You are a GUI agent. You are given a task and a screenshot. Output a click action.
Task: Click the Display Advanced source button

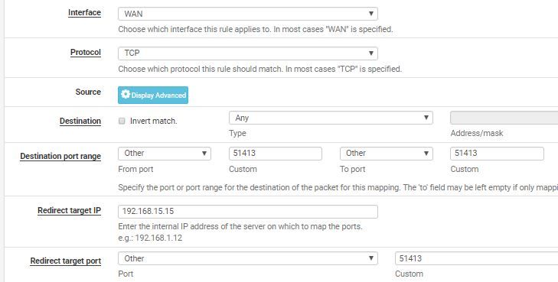click(x=153, y=95)
